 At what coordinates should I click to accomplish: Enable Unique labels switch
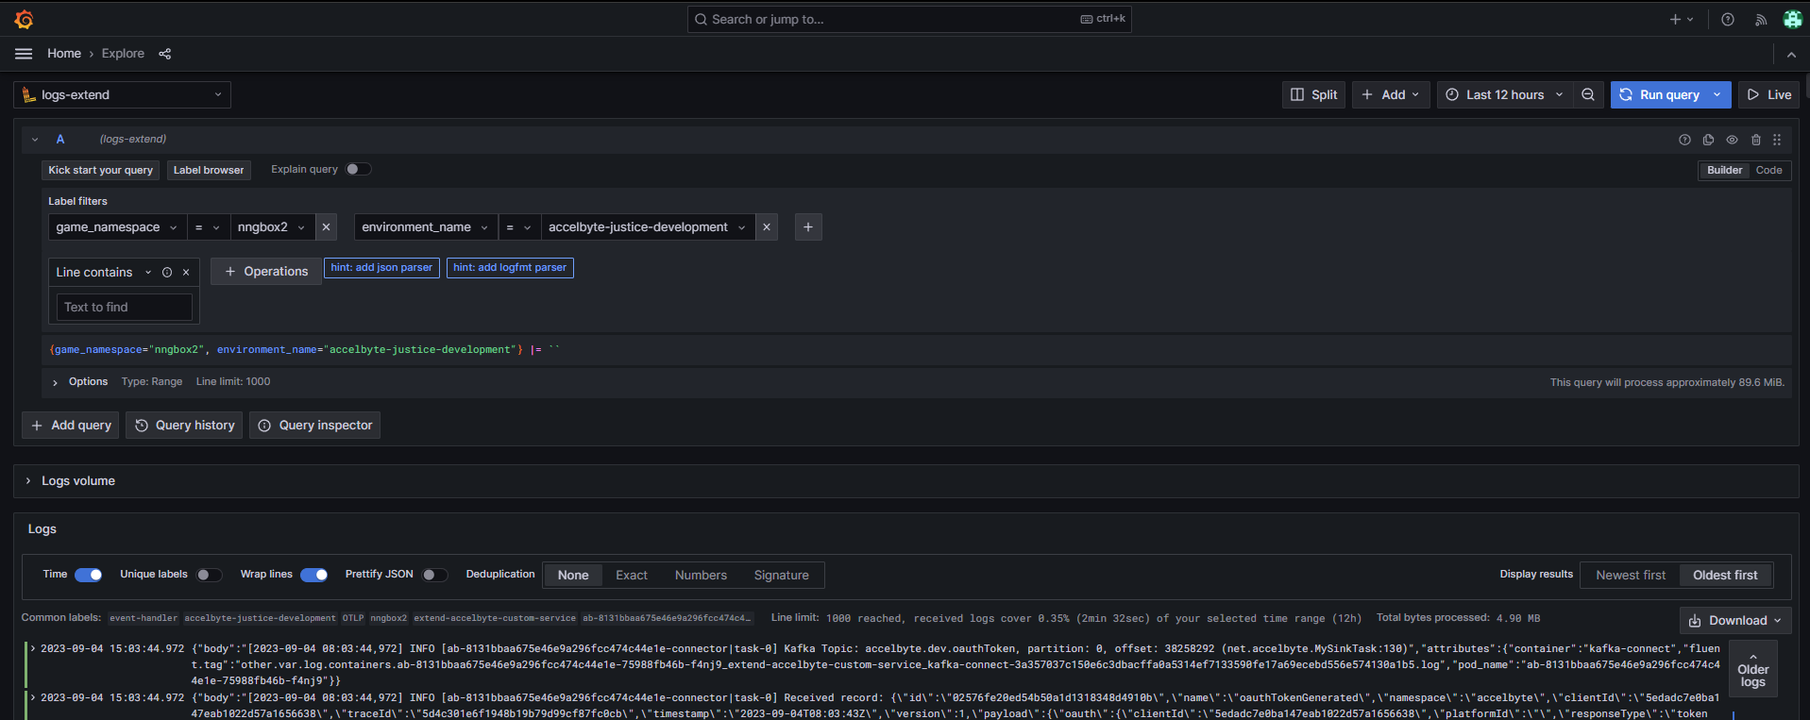(210, 575)
